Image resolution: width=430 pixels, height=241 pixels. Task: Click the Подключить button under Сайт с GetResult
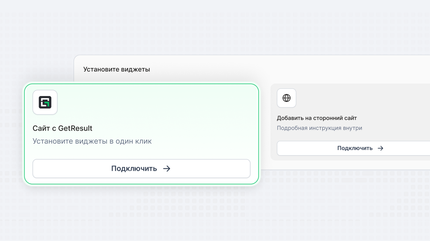point(141,169)
